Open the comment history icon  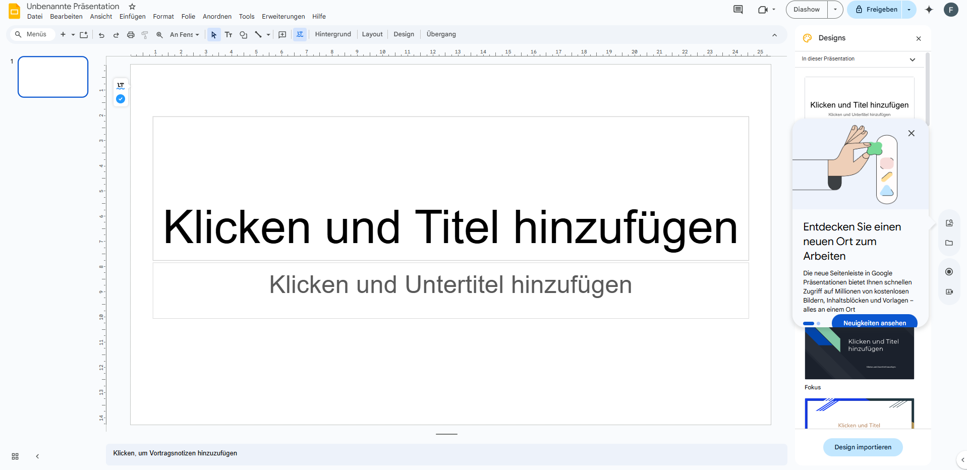(738, 10)
